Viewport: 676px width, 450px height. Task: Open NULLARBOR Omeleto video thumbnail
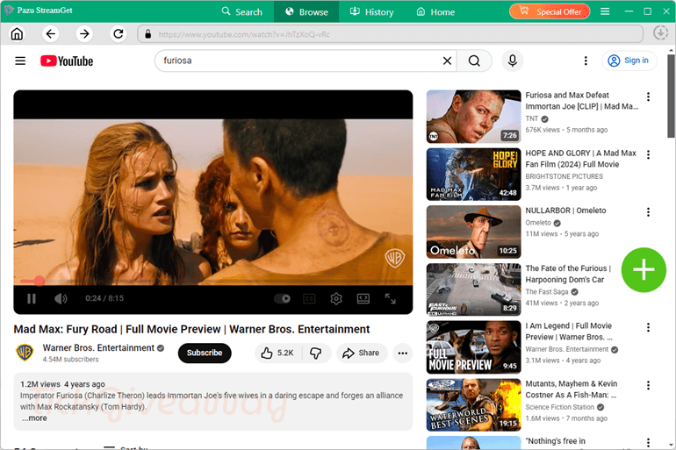(473, 232)
